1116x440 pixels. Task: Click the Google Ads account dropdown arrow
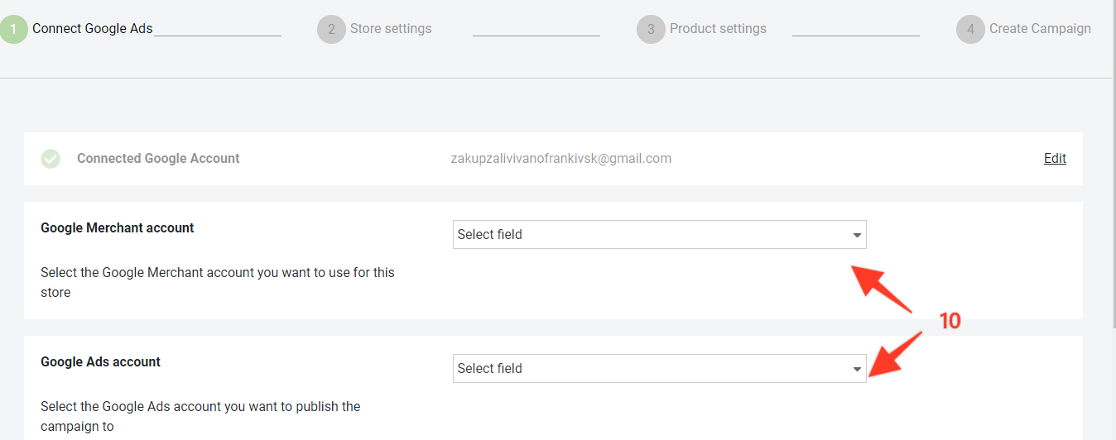click(857, 370)
